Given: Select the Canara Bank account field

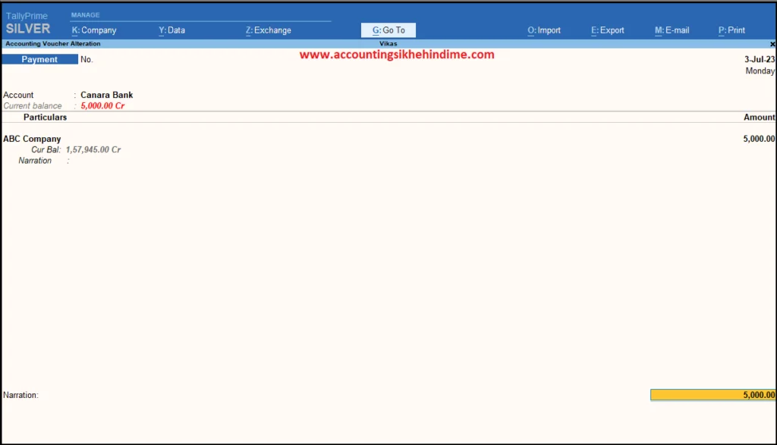Looking at the screenshot, I should coord(106,95).
